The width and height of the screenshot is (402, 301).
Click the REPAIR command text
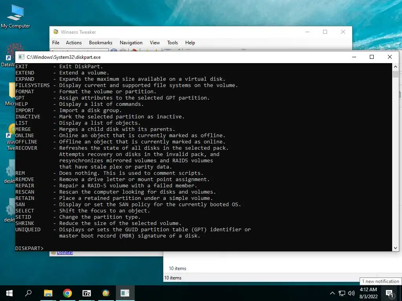click(25, 185)
